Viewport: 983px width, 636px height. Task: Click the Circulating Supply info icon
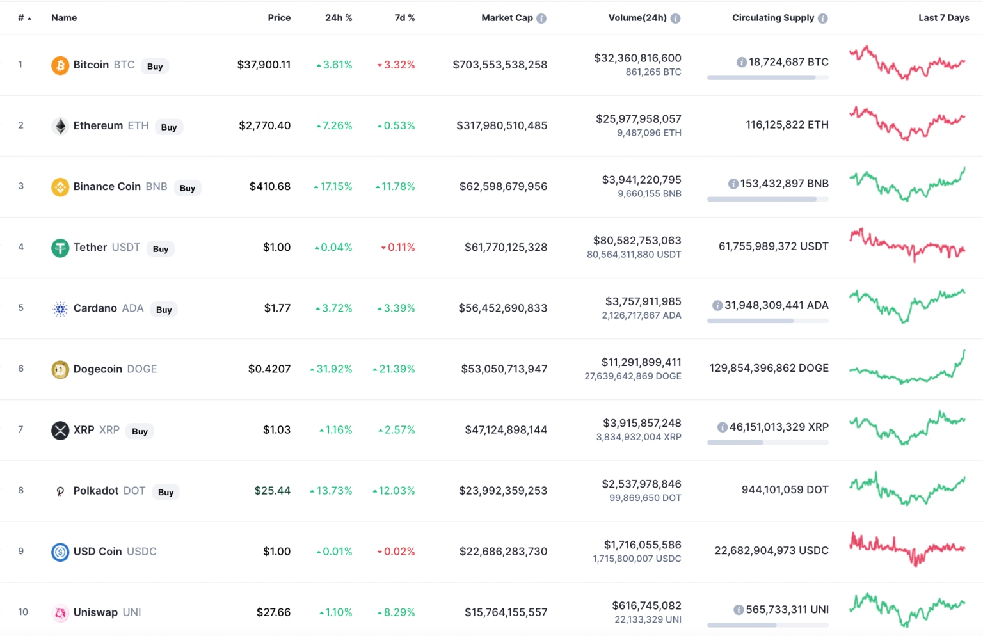823,19
